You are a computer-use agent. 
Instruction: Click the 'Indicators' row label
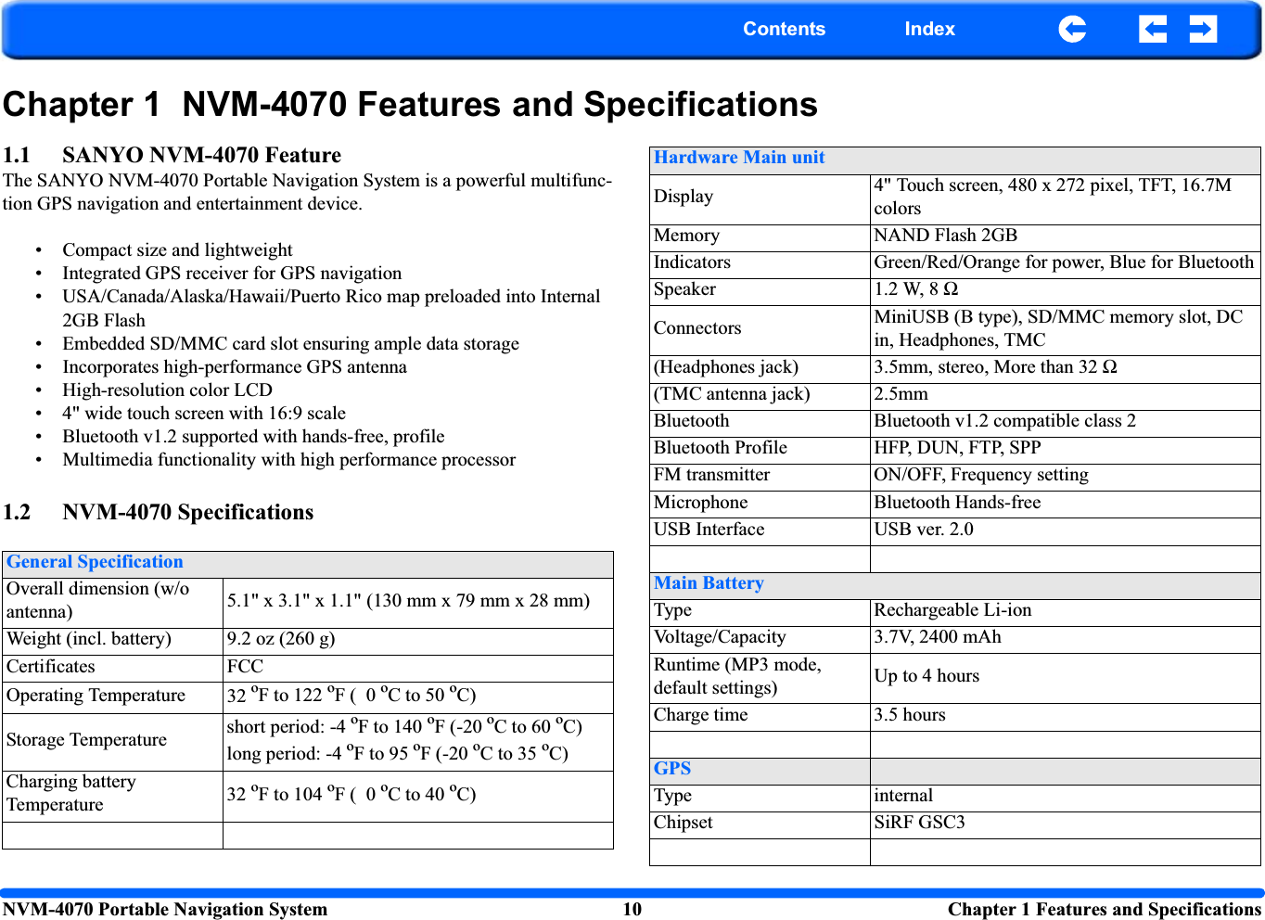pyautogui.click(x=692, y=262)
